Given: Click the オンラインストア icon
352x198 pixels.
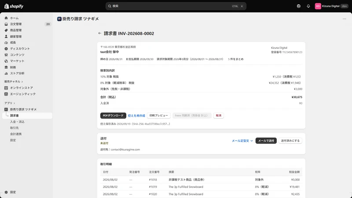Looking at the screenshot, I should click(x=6, y=88).
